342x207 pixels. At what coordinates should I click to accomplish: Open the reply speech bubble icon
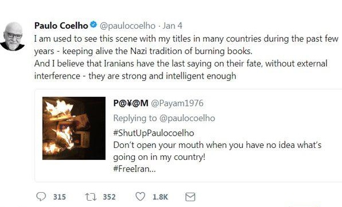41,197
